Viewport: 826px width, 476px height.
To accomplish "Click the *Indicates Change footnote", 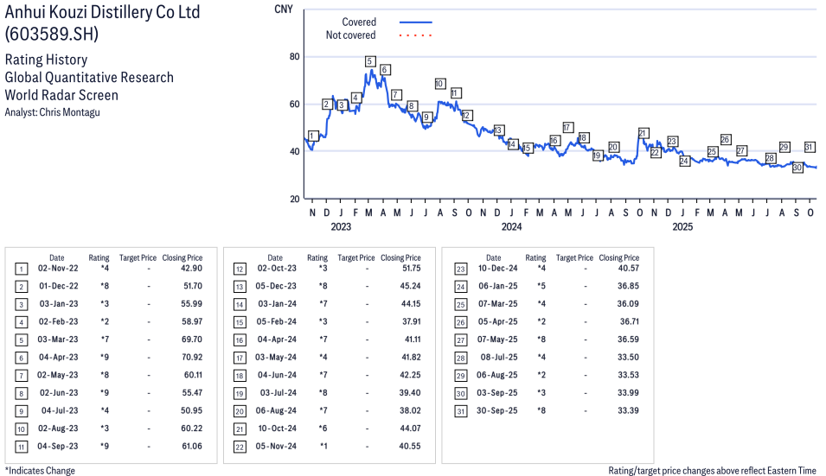I will pyautogui.click(x=40, y=471).
